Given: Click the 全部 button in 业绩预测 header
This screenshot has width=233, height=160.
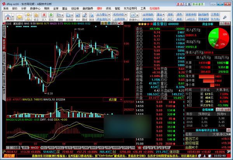Looking at the screenshot, I should pos(227,110).
